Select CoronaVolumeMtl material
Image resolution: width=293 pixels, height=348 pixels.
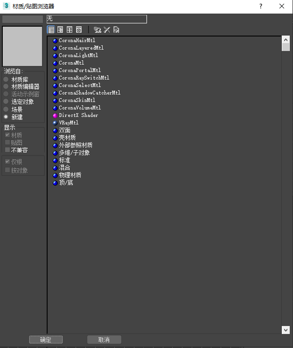pos(80,108)
